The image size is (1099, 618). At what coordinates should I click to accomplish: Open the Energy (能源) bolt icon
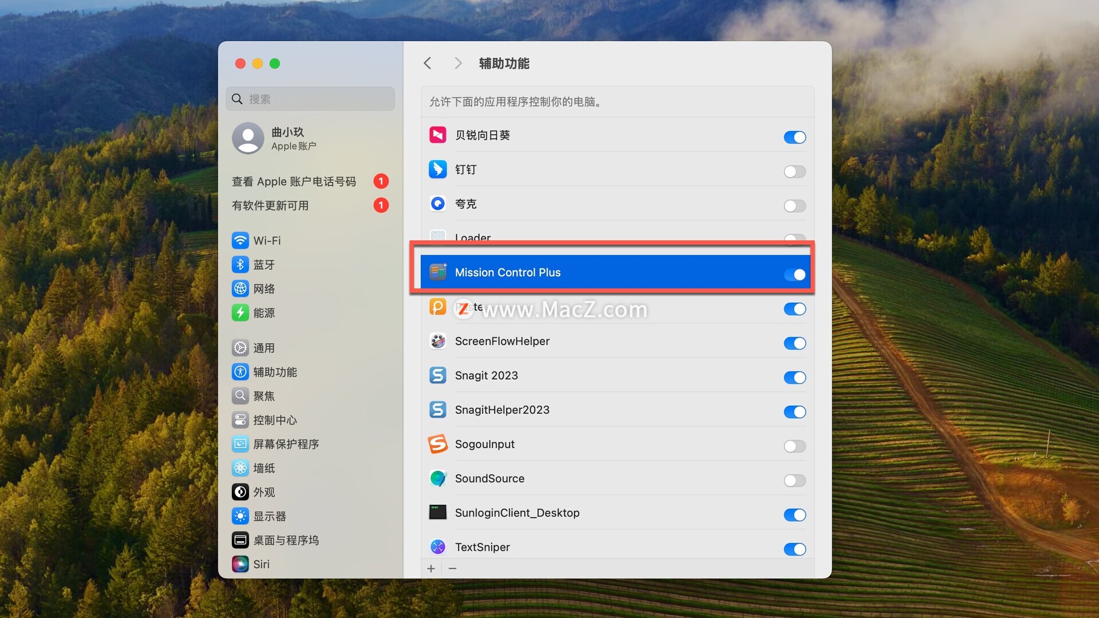(x=240, y=312)
